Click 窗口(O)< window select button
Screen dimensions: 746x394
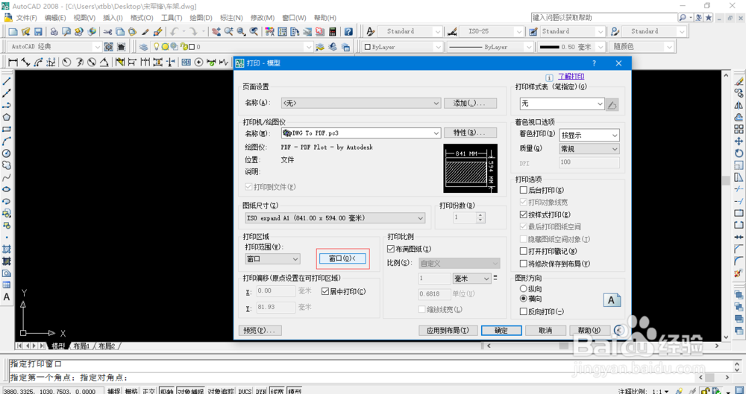[x=342, y=258]
